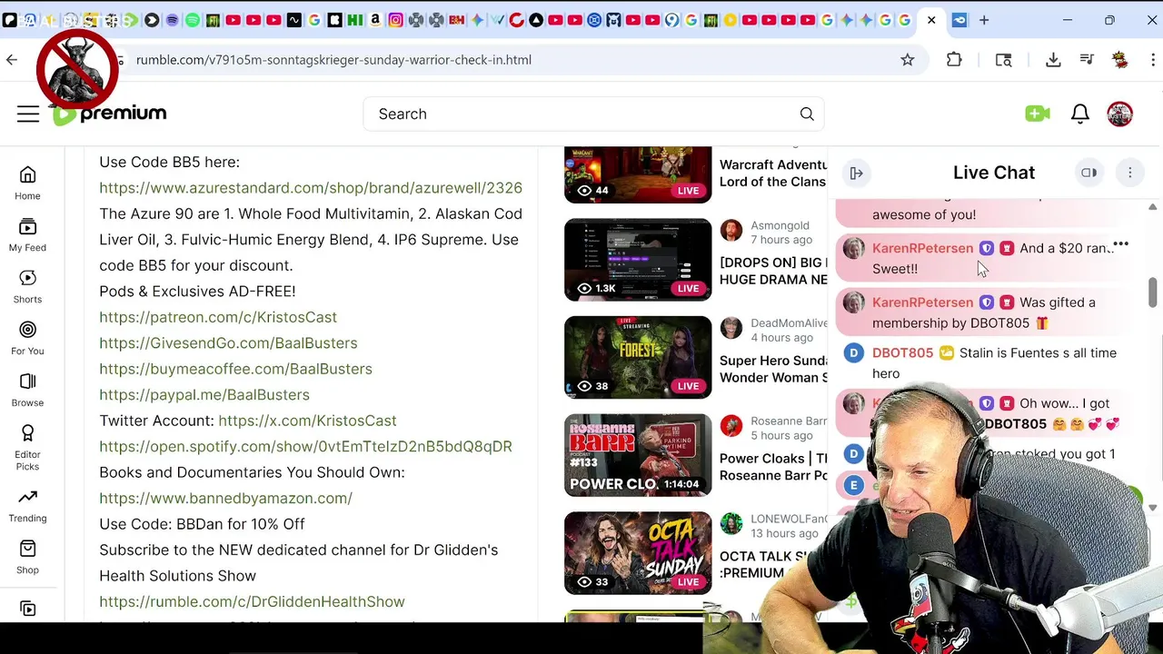Close the active browser tab

click(931, 20)
